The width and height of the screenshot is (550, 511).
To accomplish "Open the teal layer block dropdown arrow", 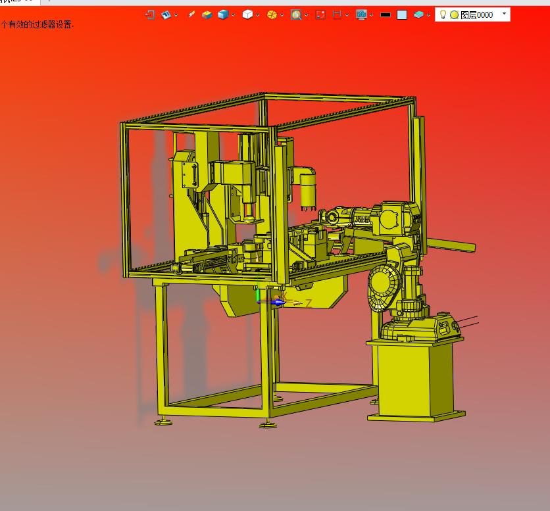I will (x=428, y=15).
